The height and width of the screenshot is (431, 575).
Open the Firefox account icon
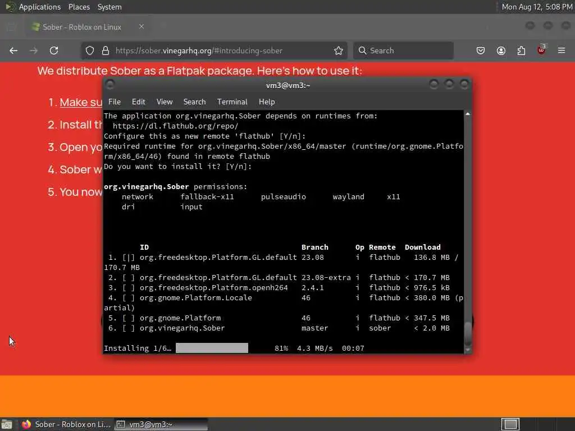[x=501, y=51]
